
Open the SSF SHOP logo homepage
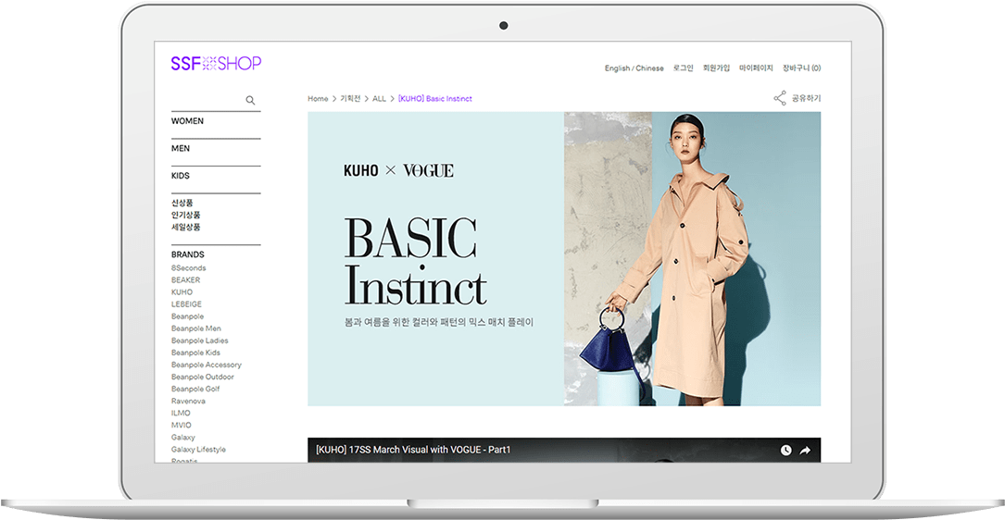pyautogui.click(x=216, y=63)
